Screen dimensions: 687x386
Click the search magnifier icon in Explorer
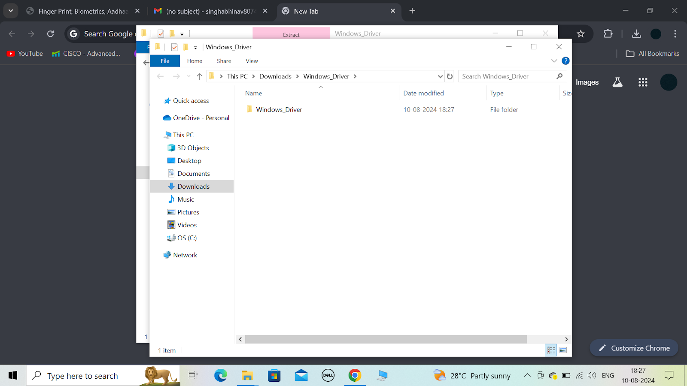coord(559,76)
